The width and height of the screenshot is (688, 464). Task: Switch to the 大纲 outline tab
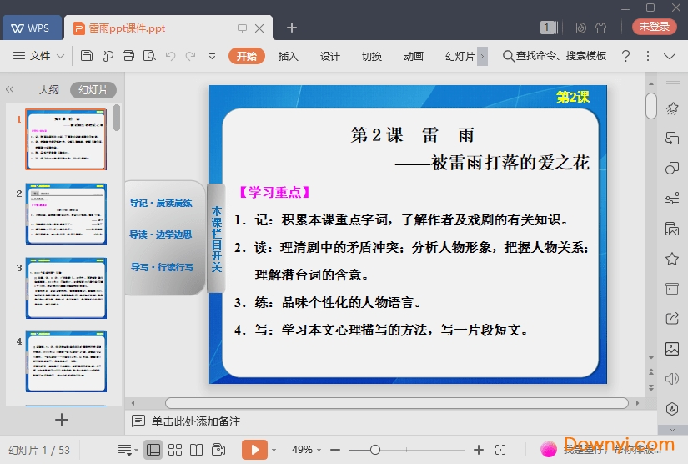point(48,89)
